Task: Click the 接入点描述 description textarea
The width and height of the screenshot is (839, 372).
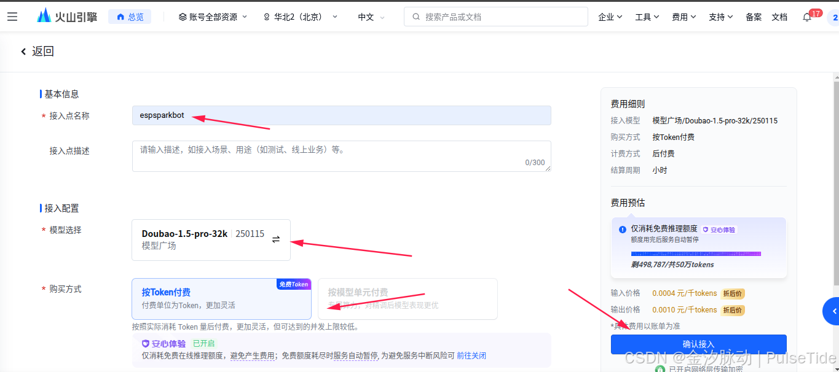Action: click(x=341, y=156)
